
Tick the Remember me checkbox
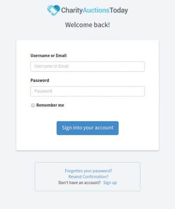33,105
